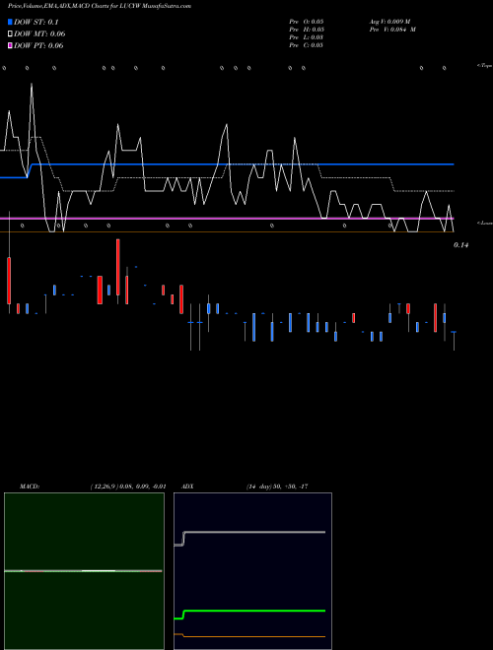Open the green MACD chart panel
Screen dimensions: 493x650
[84, 571]
